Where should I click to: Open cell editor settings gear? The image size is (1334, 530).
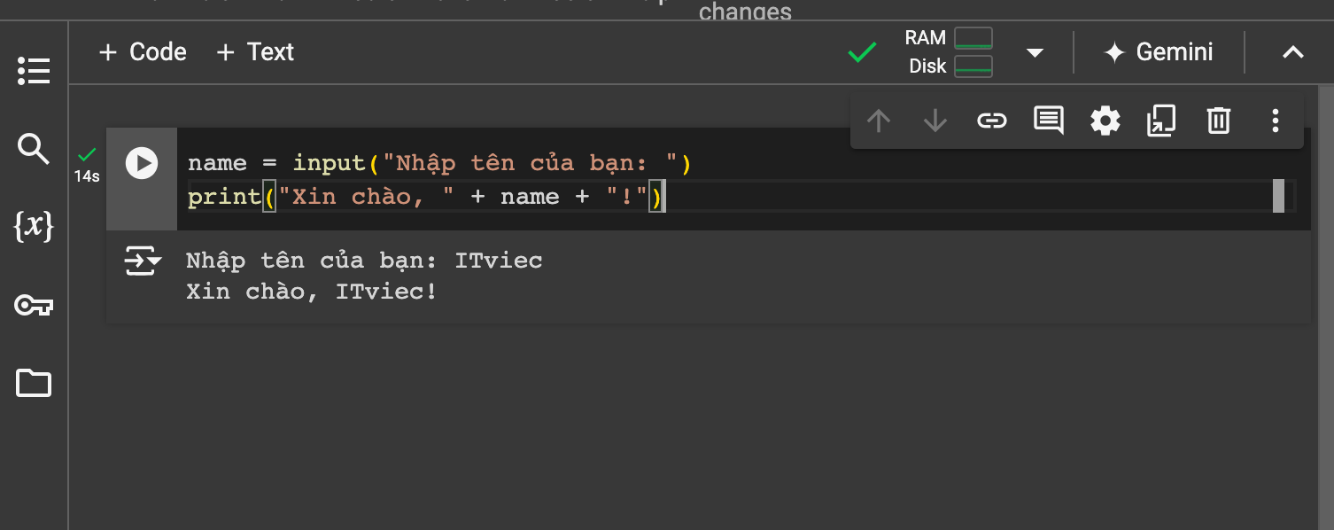tap(1105, 121)
